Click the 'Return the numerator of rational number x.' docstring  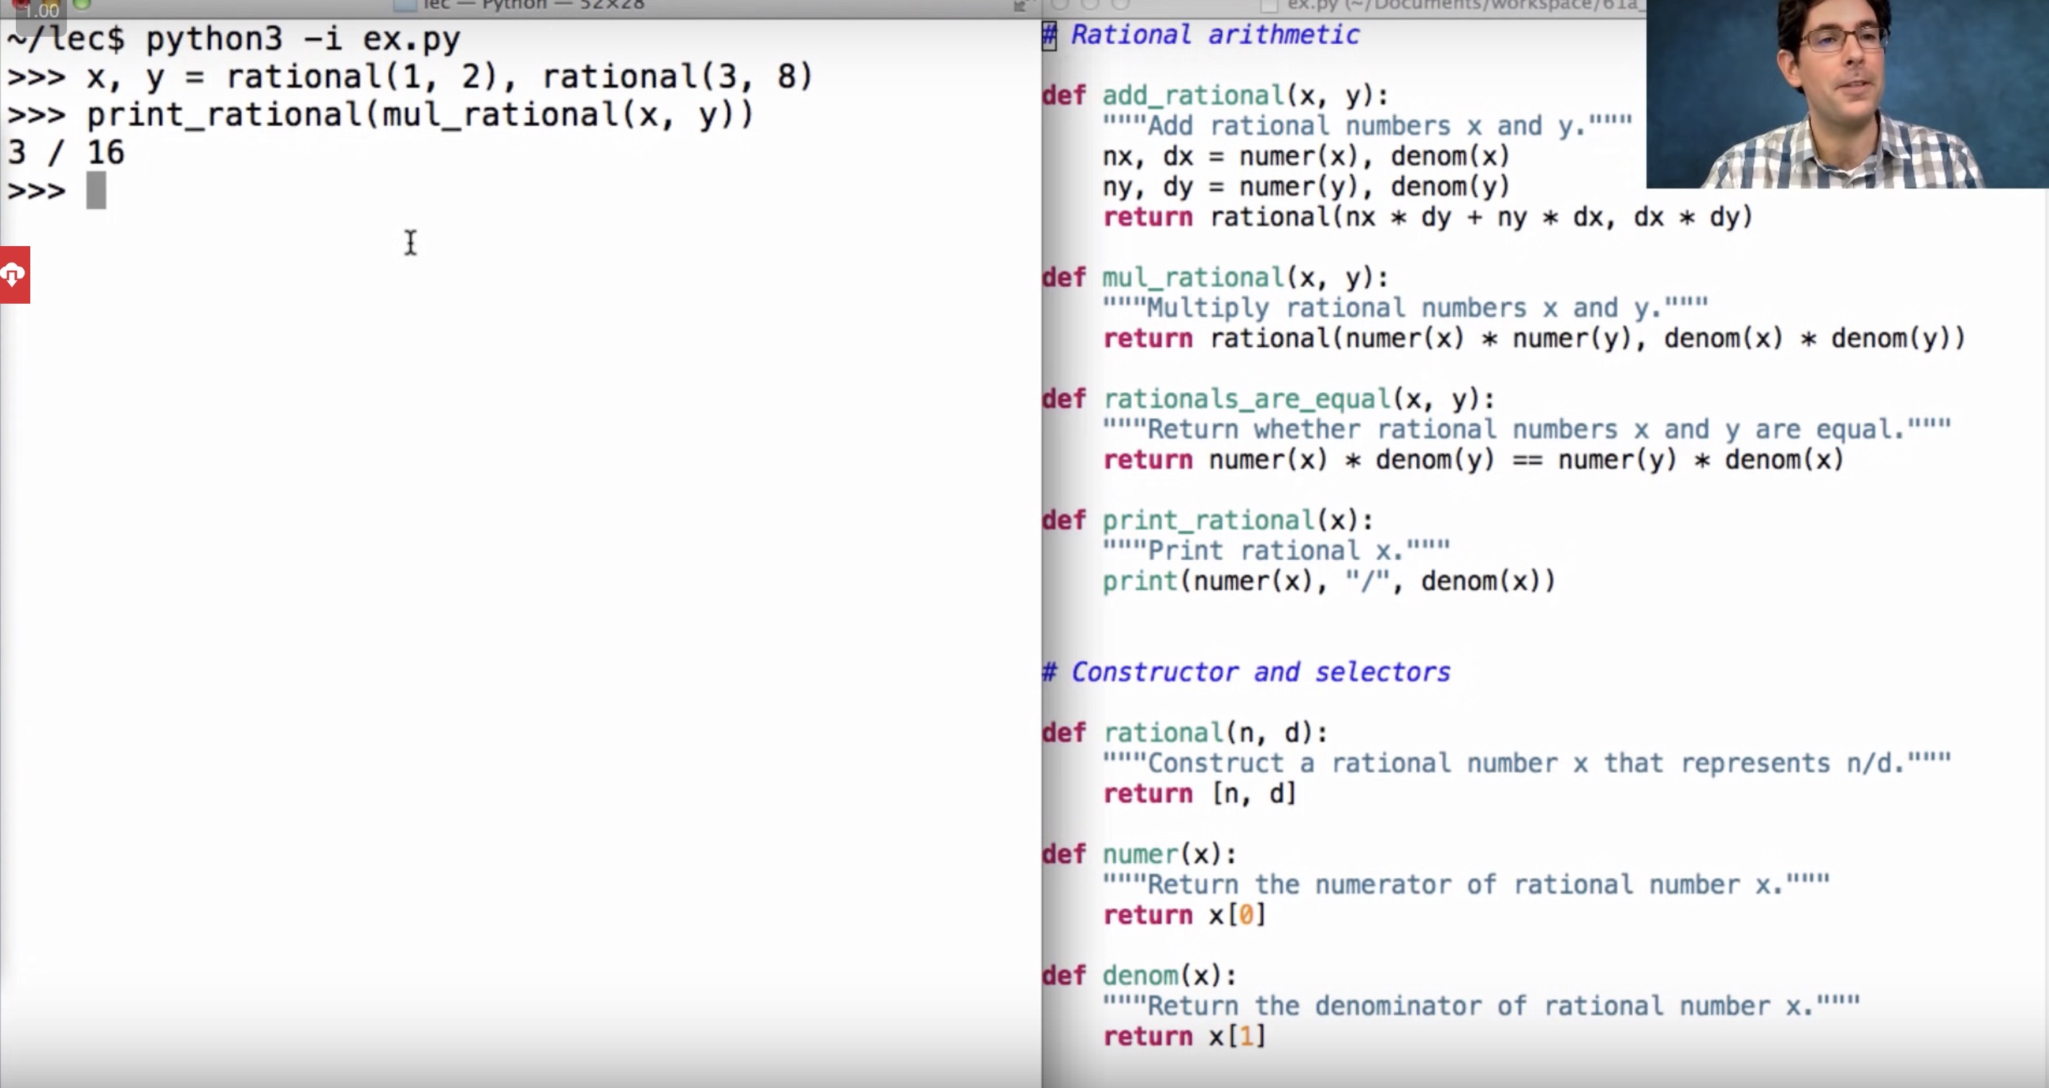[x=1466, y=884]
